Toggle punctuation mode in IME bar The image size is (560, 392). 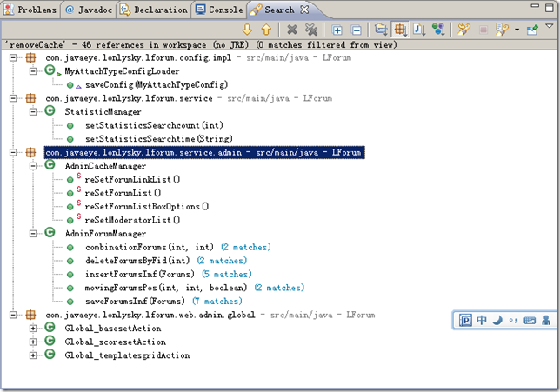[513, 320]
